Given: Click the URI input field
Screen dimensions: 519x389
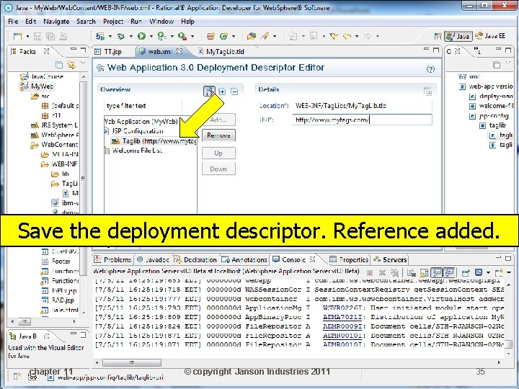Looking at the screenshot, I should [x=362, y=120].
